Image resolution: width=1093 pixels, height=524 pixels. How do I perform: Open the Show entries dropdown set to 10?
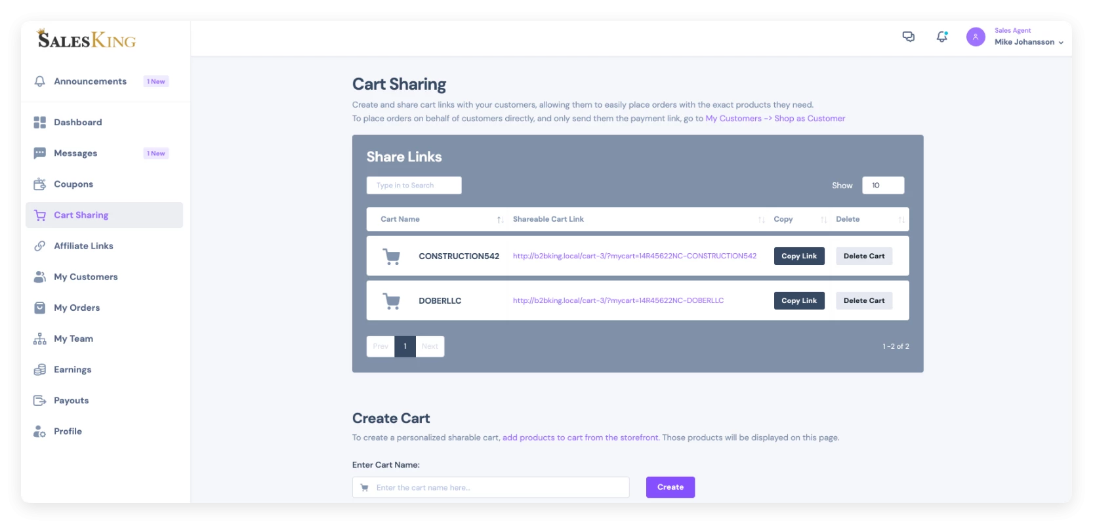883,186
